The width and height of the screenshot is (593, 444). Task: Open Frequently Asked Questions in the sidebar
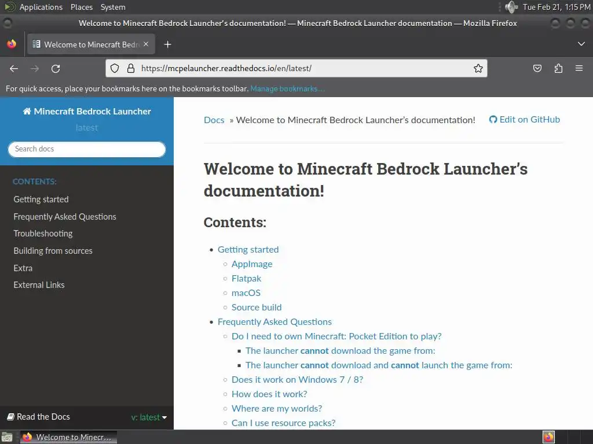(65, 217)
